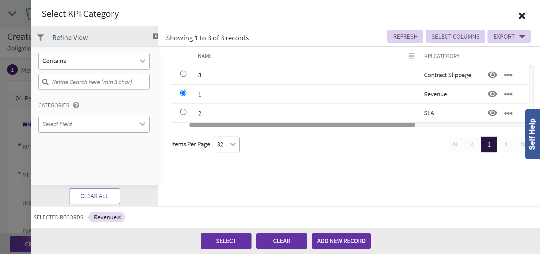Change the Items Per Page dropdown
Viewport: 540px width, 254px height.
pyautogui.click(x=226, y=144)
